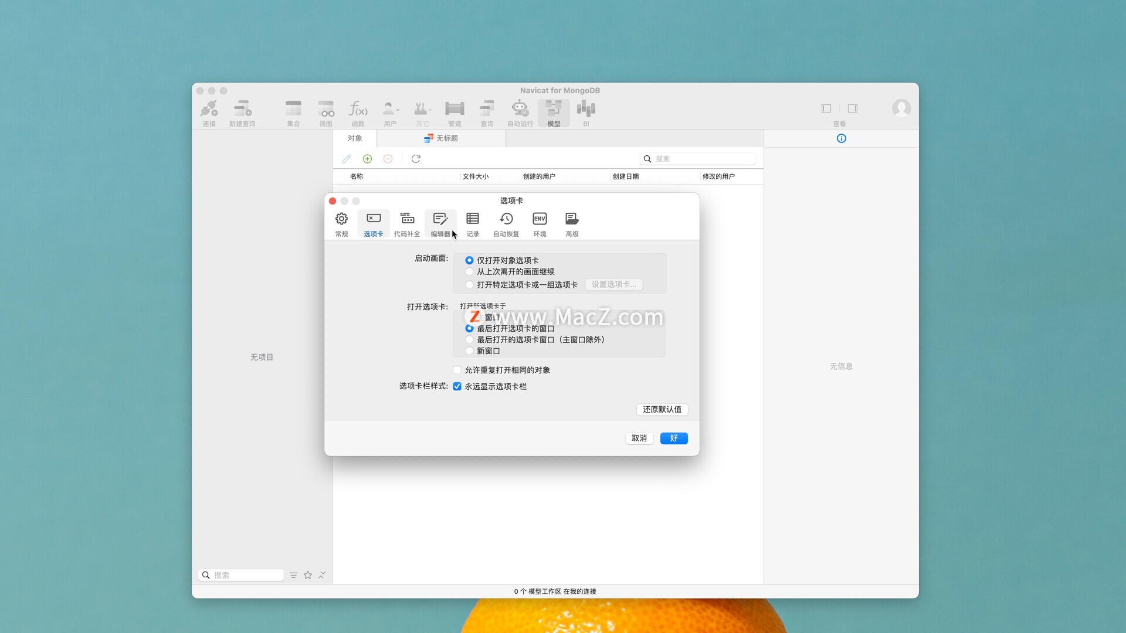This screenshot has height=633, width=1126.
Task: Click the search field at left sidebar bottom
Action: (x=241, y=575)
